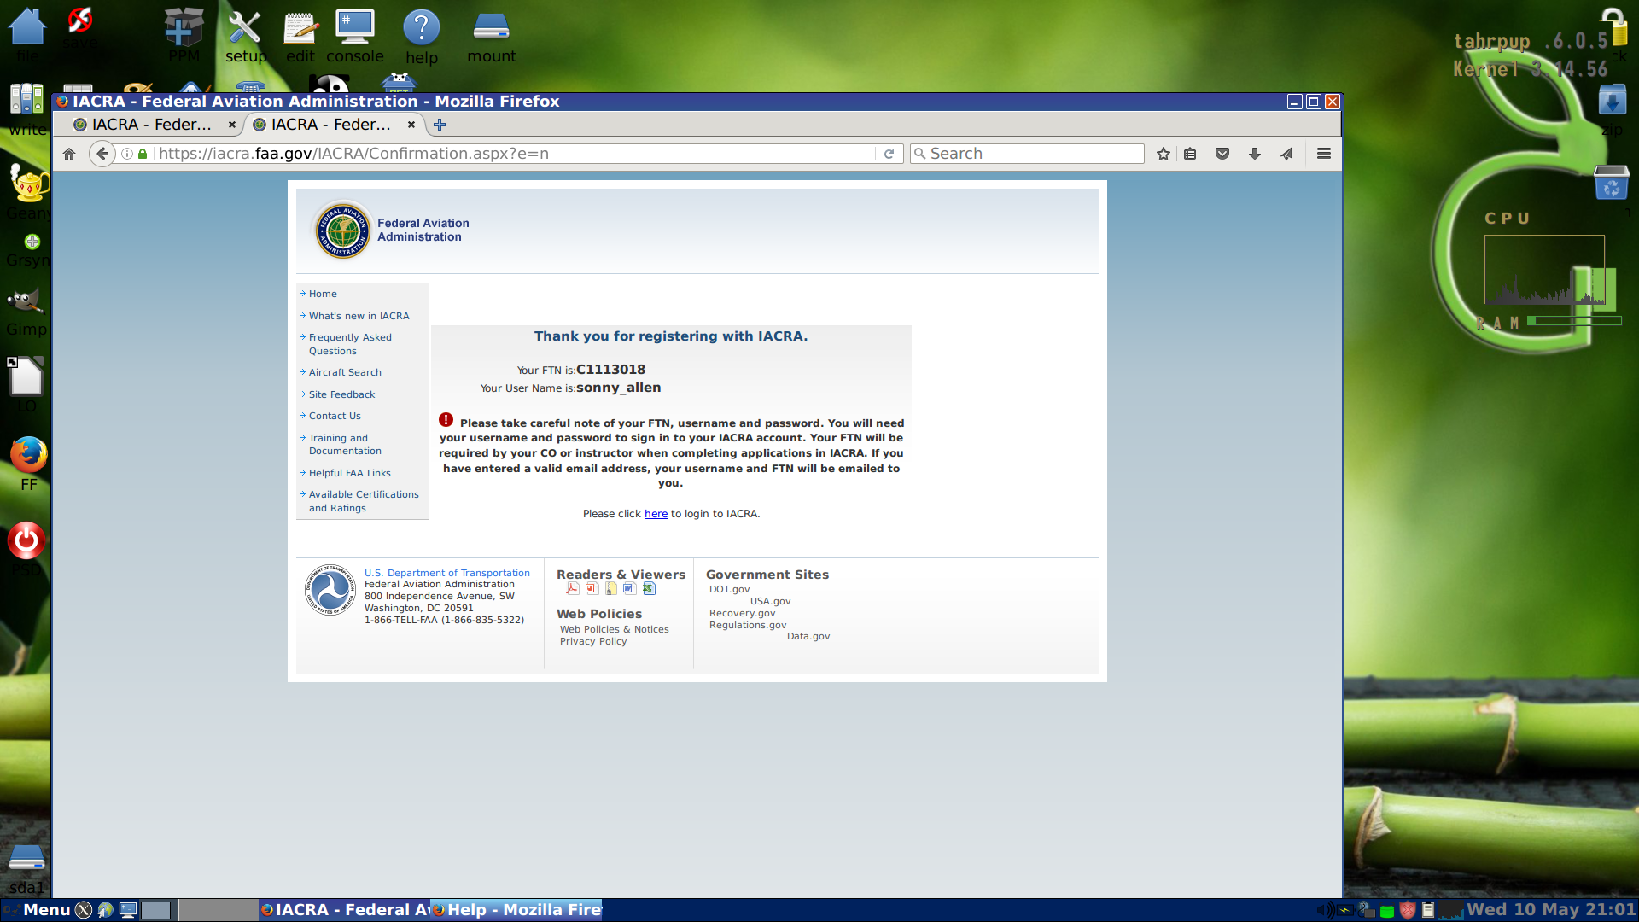Open DOT.gov link
The width and height of the screenshot is (1639, 922).
point(729,589)
